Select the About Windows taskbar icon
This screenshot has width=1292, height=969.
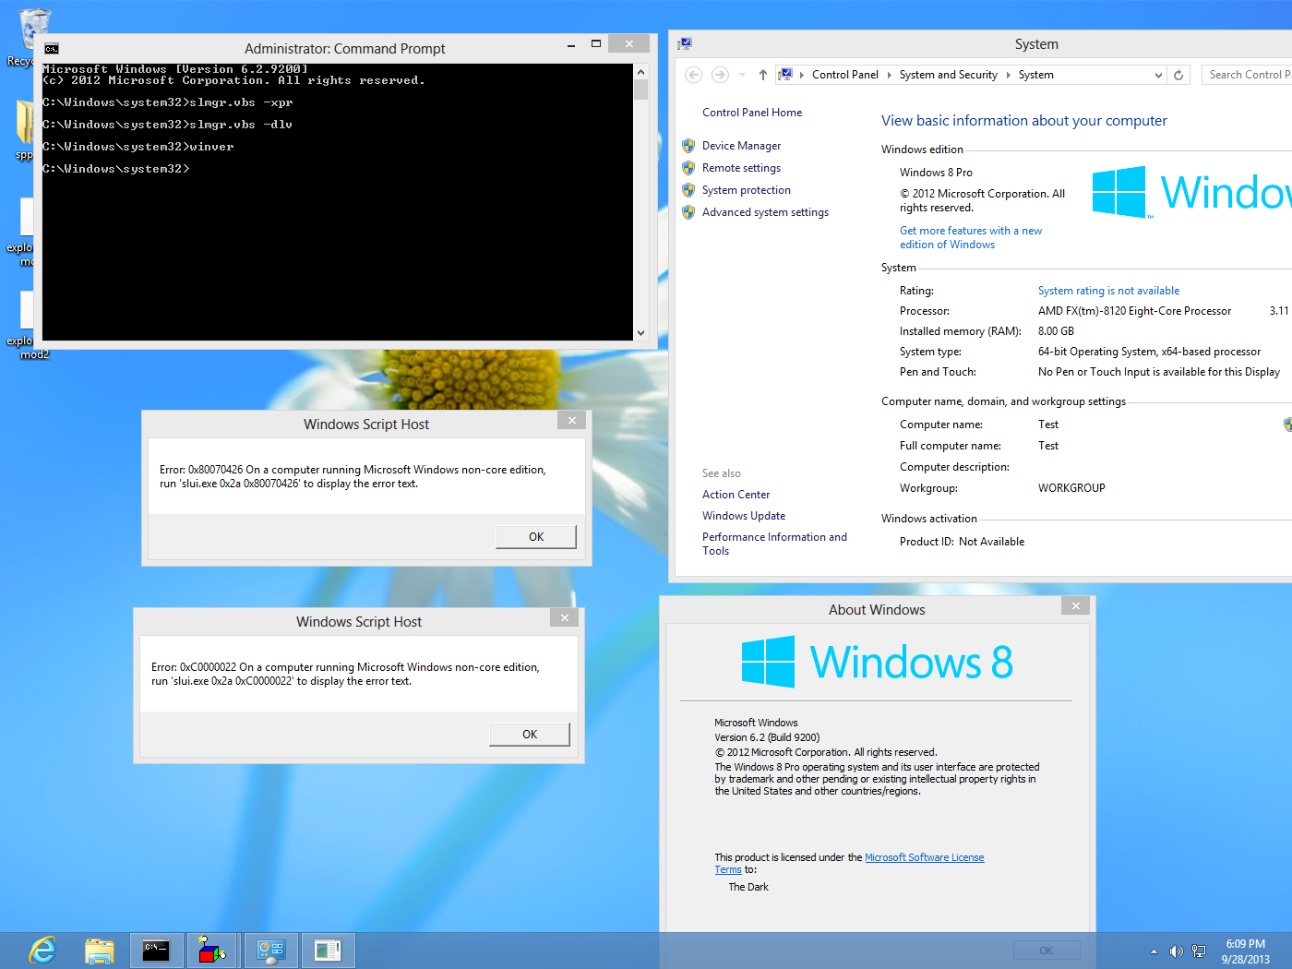click(x=328, y=951)
